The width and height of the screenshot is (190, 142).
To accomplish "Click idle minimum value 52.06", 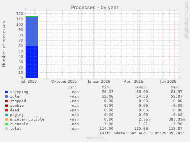I will tap(107, 96).
